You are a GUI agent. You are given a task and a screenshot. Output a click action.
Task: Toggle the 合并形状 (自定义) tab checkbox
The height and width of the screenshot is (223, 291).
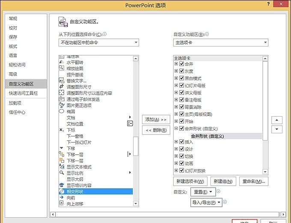181,128
